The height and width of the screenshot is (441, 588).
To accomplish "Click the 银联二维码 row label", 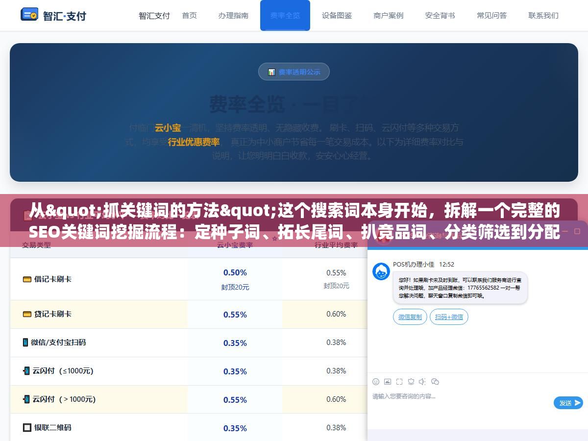I will (x=53, y=428).
